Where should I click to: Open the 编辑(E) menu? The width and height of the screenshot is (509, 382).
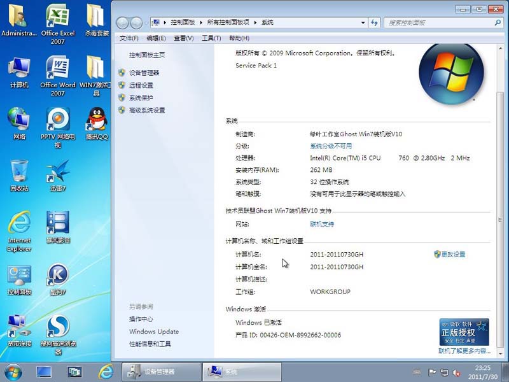pos(156,38)
